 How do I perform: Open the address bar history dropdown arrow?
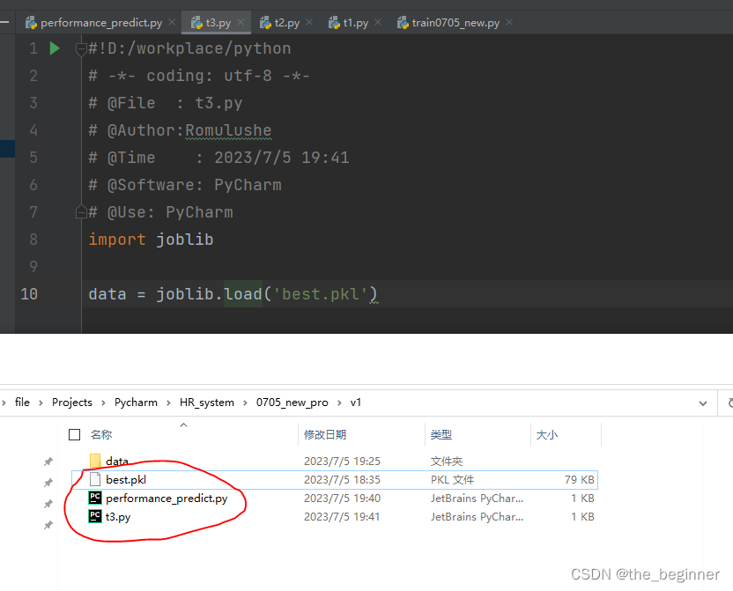[x=703, y=403]
